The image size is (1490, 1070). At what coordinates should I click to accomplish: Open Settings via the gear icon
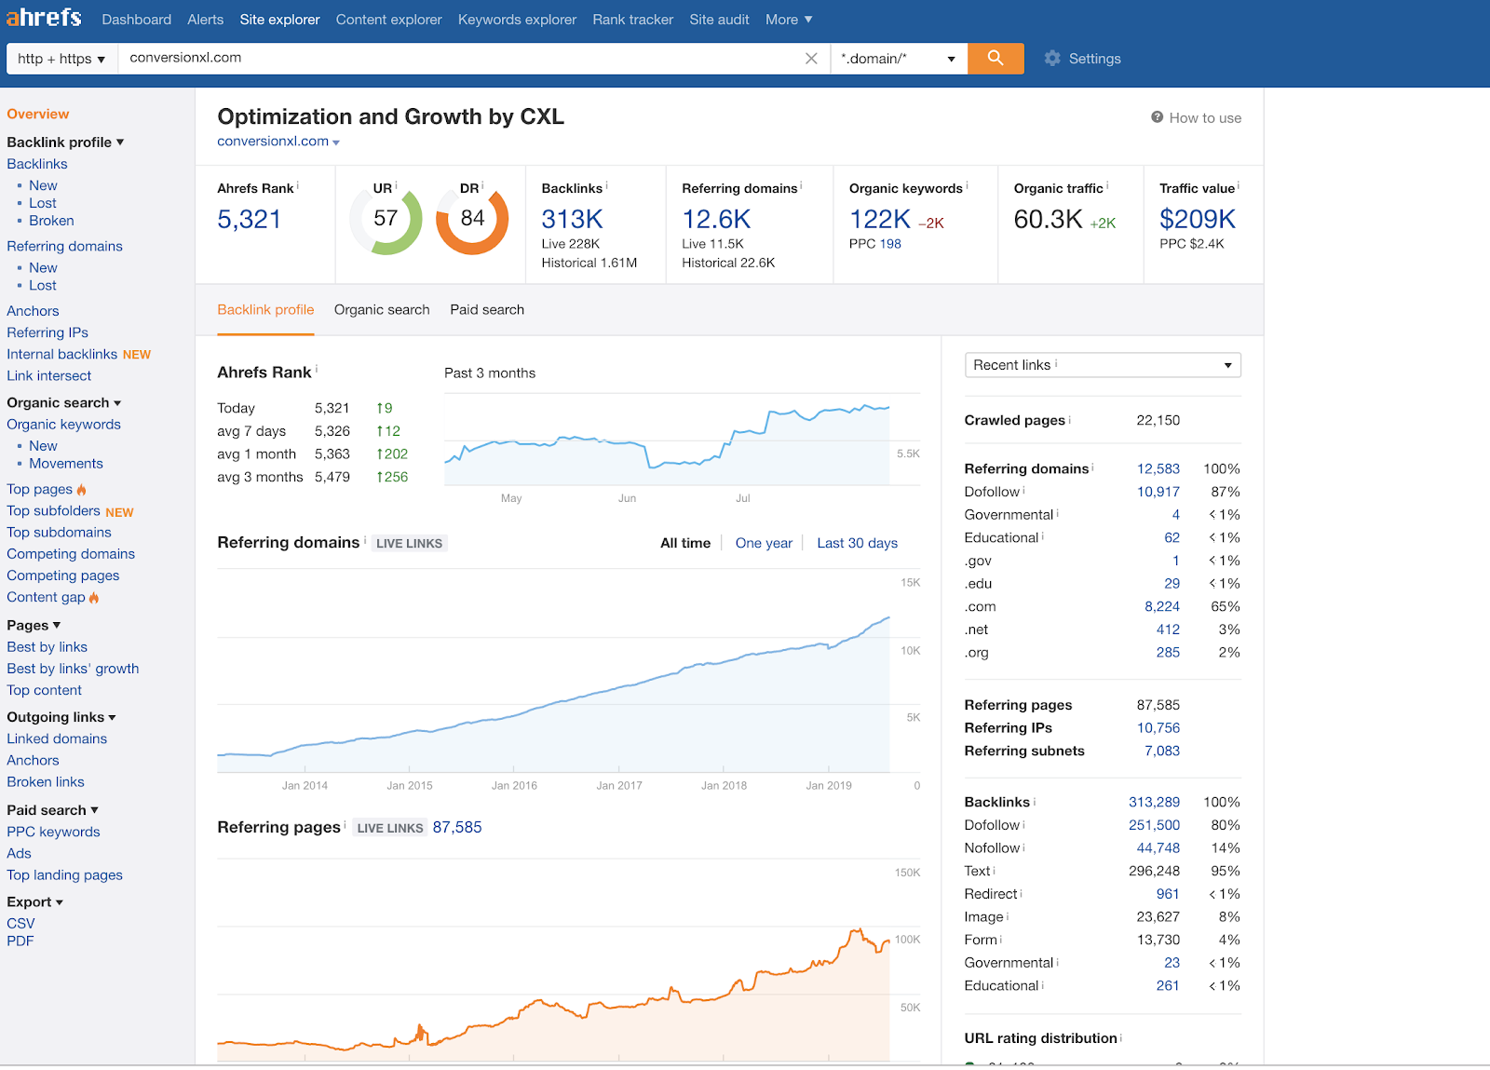click(x=1052, y=59)
